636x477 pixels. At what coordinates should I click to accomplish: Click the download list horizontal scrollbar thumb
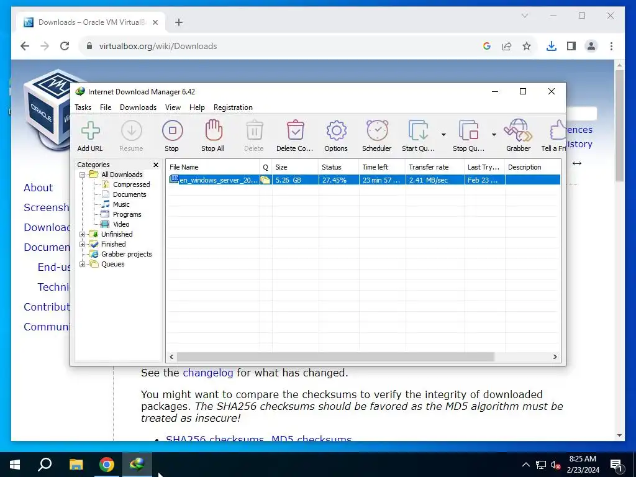(335, 357)
